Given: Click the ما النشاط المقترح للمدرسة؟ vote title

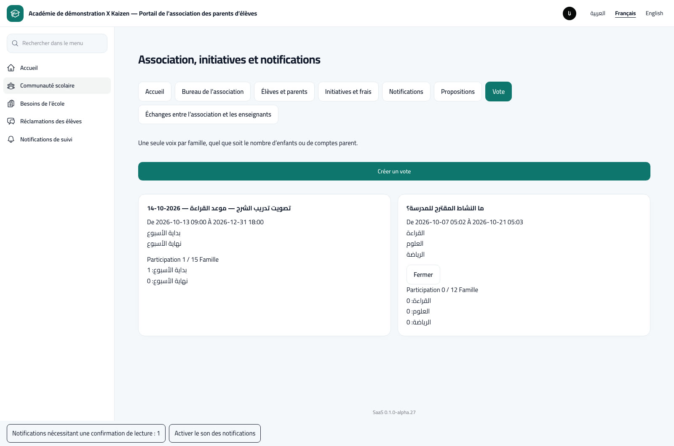Looking at the screenshot, I should [x=445, y=208].
